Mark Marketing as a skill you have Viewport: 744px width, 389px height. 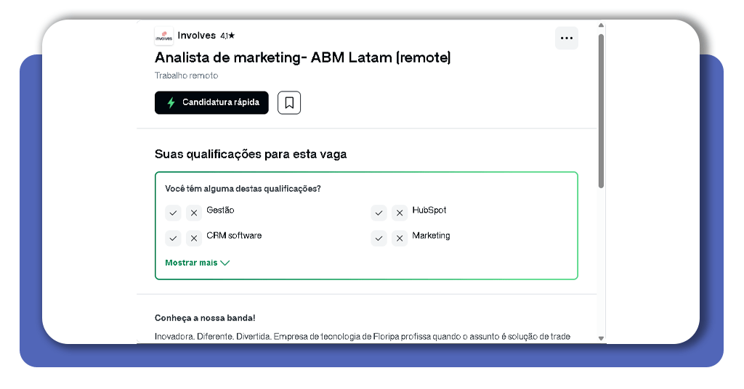point(379,238)
